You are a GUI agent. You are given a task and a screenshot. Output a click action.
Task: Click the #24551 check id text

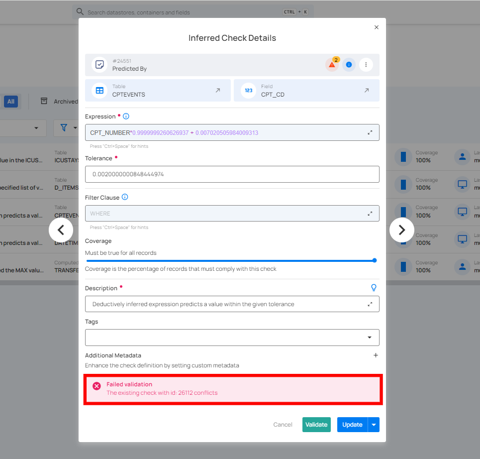click(x=122, y=61)
